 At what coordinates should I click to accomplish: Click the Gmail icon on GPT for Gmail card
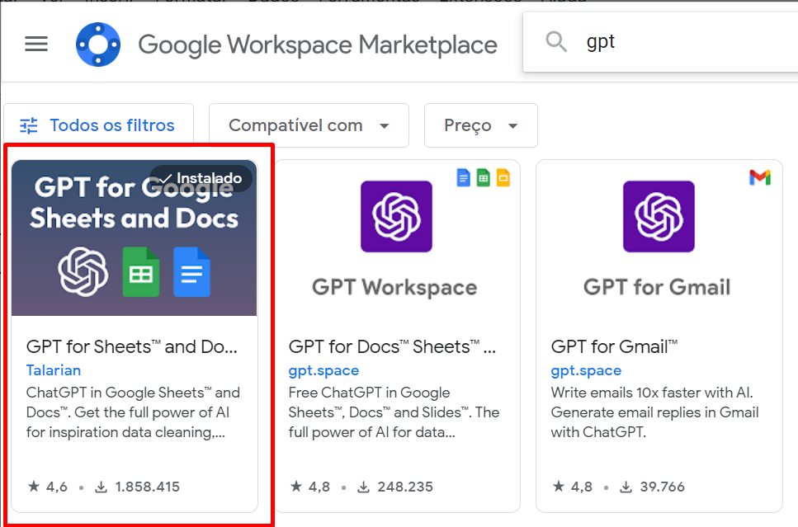[760, 177]
